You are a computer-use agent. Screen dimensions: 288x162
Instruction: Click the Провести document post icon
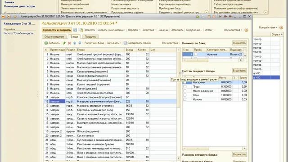(81, 30)
